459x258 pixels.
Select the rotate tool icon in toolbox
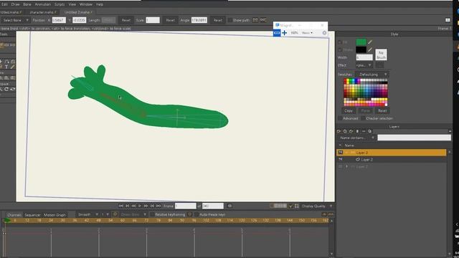pyautogui.click(x=6, y=89)
